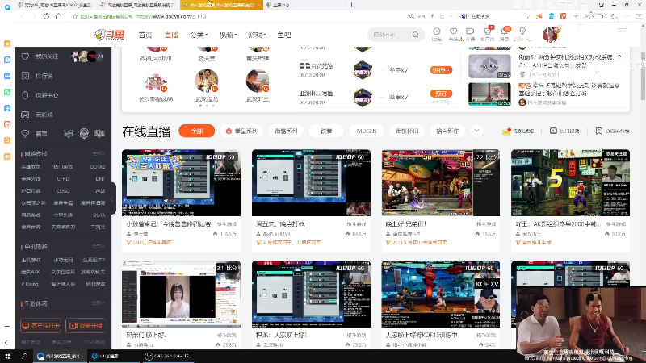Open 排行榜 ranking icon in sidebar
646x363 pixels.
pos(25,76)
